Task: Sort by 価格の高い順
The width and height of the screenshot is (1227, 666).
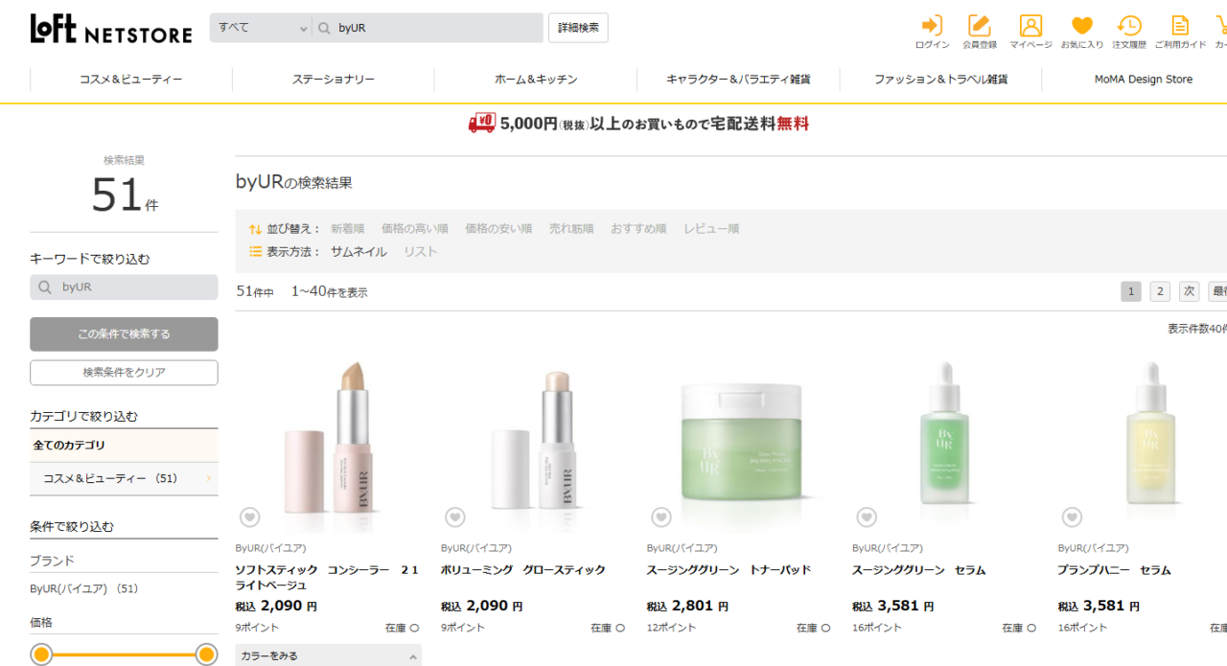Action: click(x=414, y=229)
